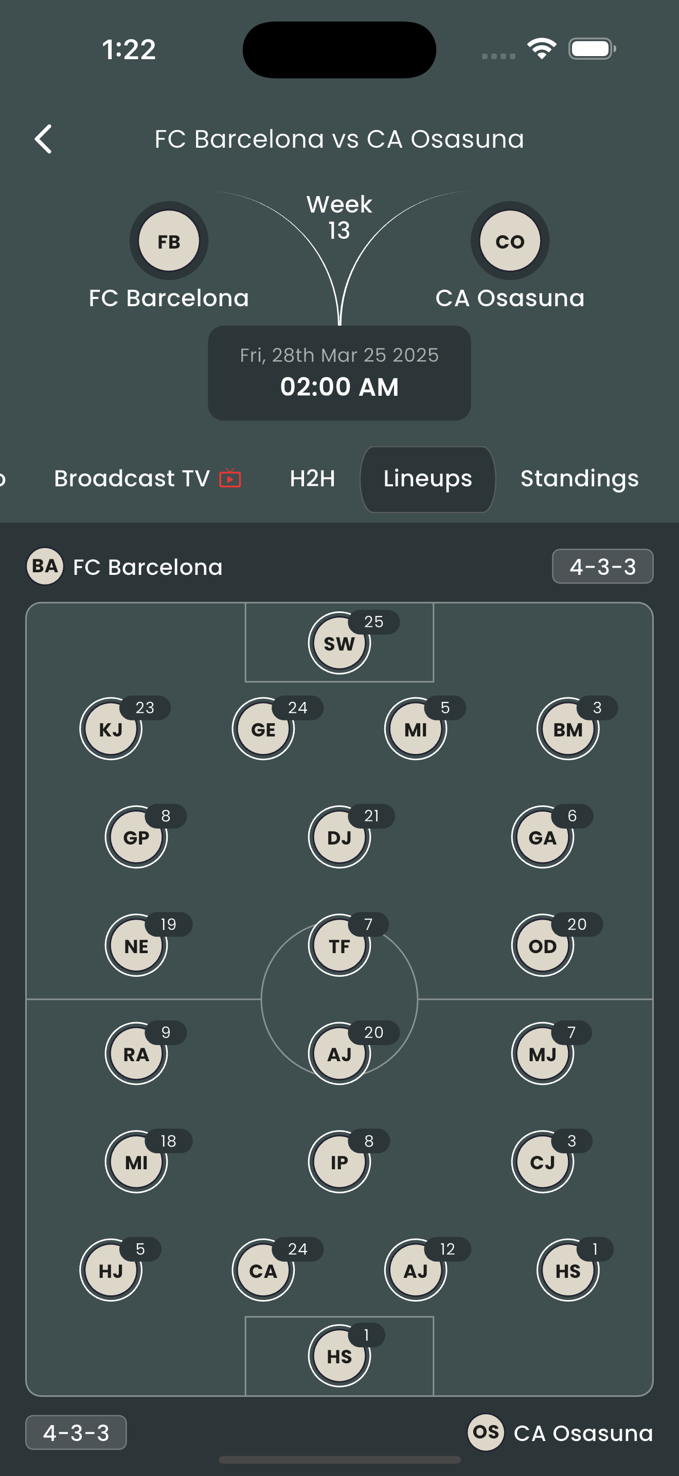Select player TF in the center circle
The height and width of the screenshot is (1476, 679).
[x=339, y=945]
